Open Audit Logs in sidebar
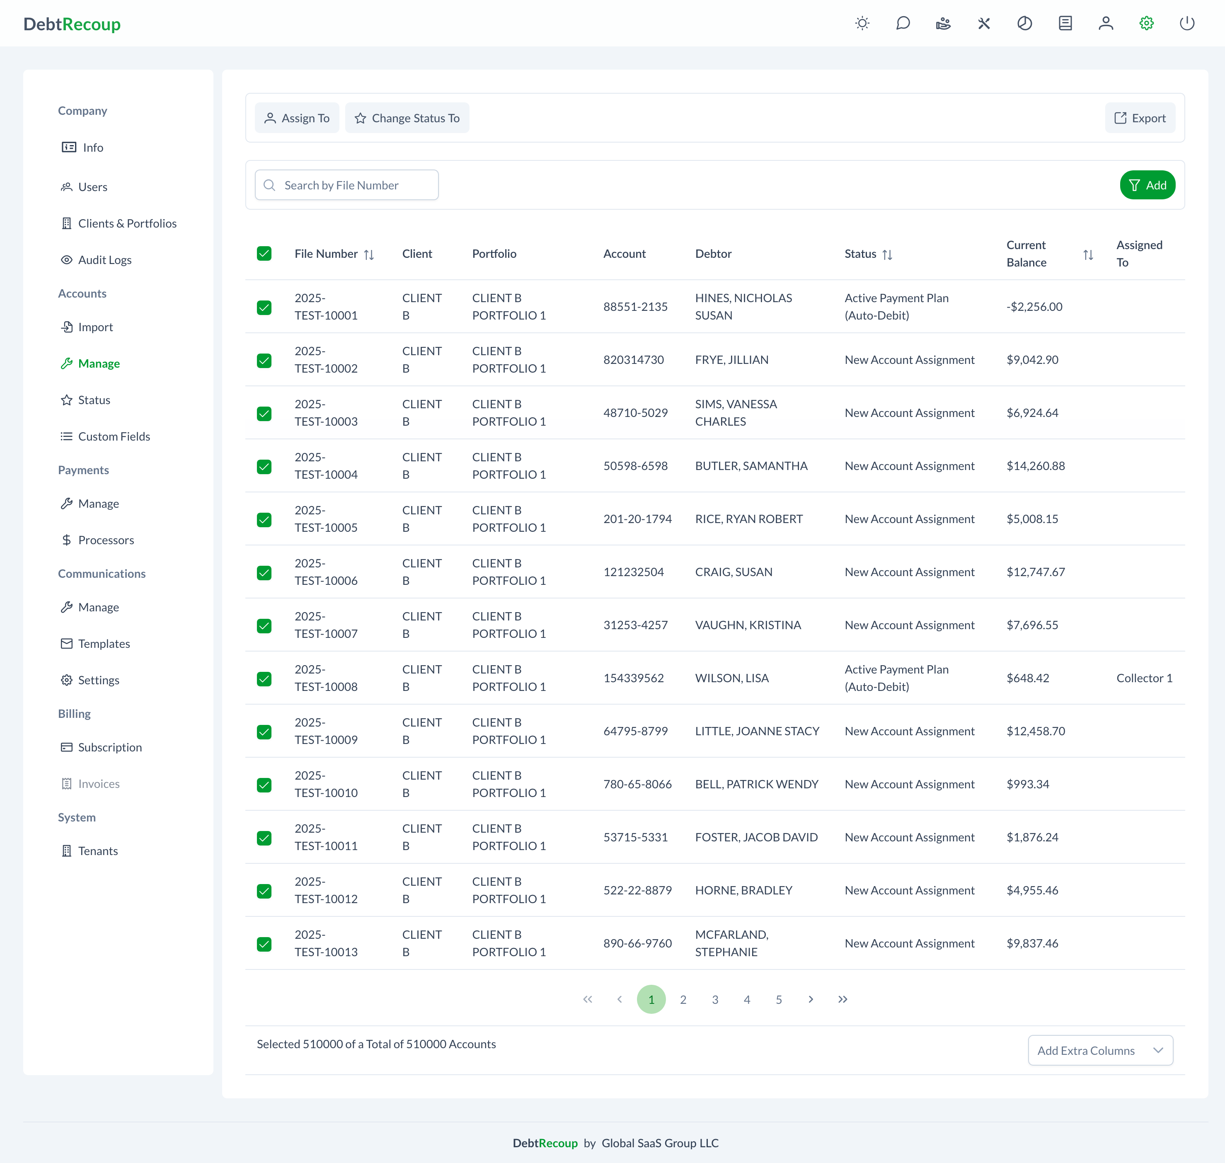This screenshot has width=1225, height=1163. click(104, 260)
